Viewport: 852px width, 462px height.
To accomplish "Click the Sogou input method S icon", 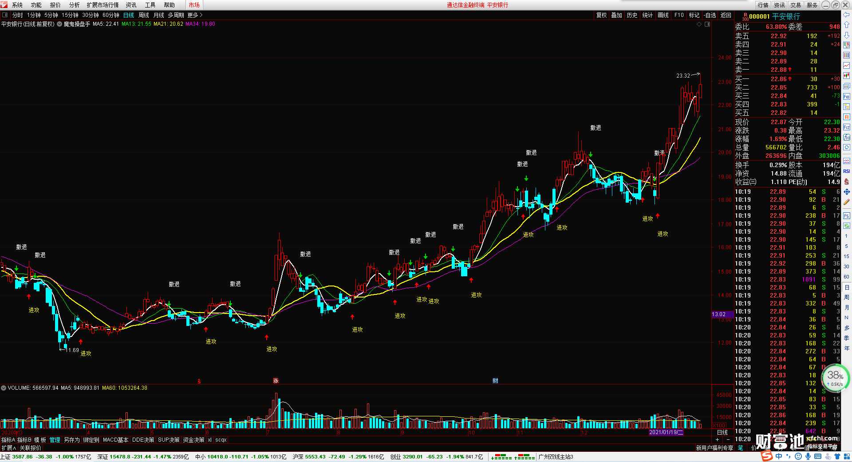I will coord(767,456).
